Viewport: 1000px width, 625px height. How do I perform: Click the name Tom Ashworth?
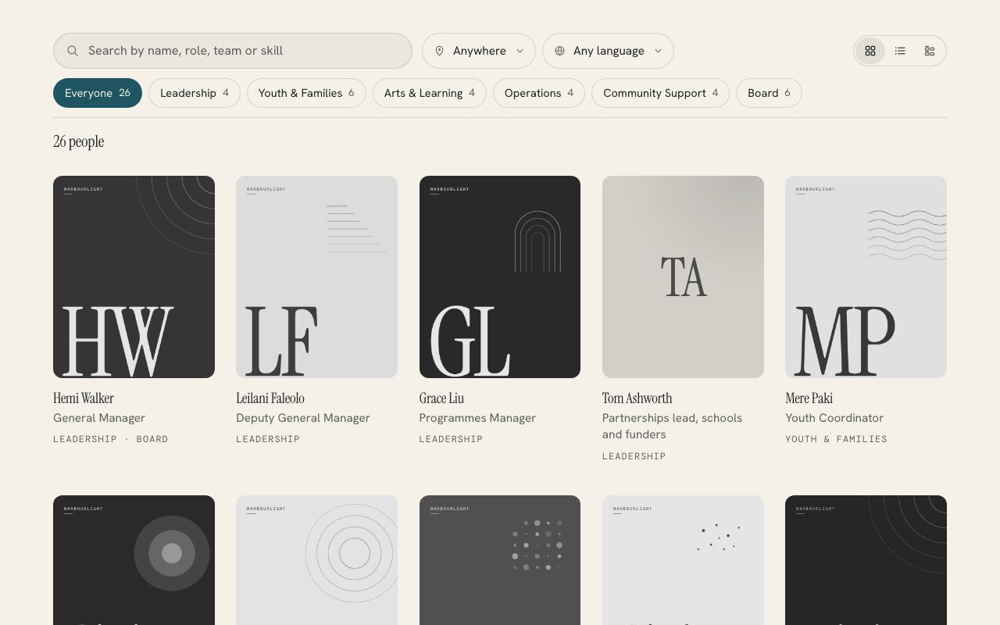637,398
